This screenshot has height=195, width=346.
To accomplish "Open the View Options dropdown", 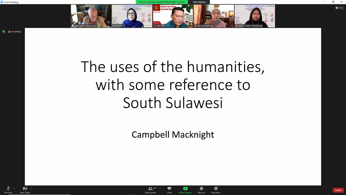I will (x=200, y=2).
